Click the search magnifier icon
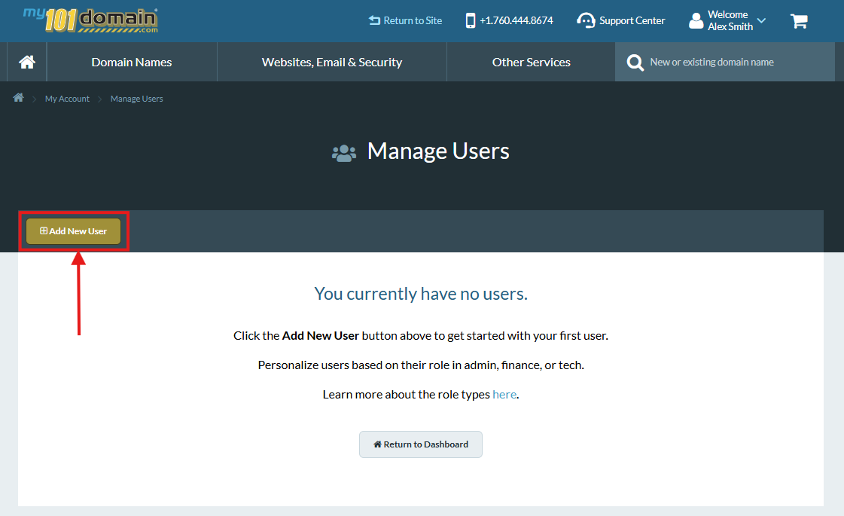Viewport: 844px width, 516px height. [635, 62]
